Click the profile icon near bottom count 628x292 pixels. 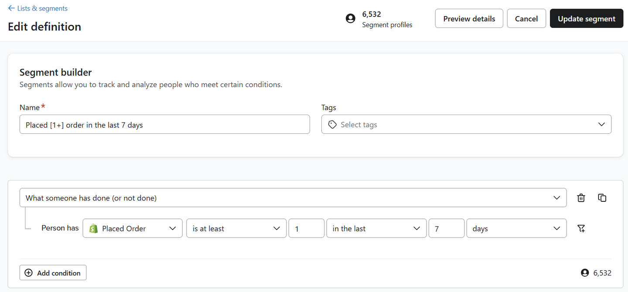point(585,273)
